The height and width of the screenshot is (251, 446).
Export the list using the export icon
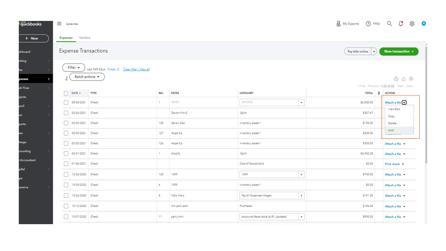point(404,79)
